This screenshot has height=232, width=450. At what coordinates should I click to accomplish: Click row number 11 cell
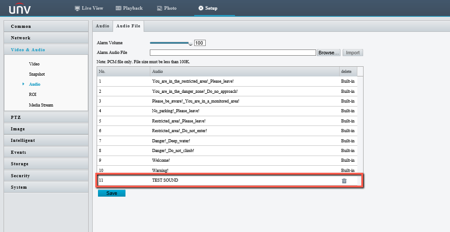coord(123,180)
